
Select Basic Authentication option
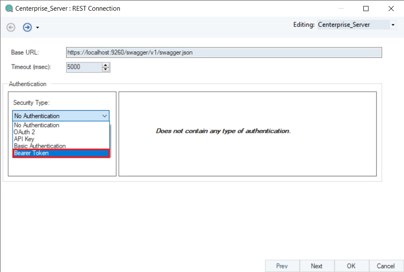tap(40, 146)
